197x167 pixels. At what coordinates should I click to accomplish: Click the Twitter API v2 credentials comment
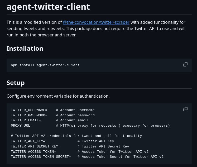pos(76,136)
